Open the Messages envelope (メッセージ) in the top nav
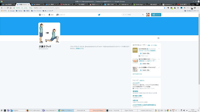The image size is (200, 112). pos(61,15)
